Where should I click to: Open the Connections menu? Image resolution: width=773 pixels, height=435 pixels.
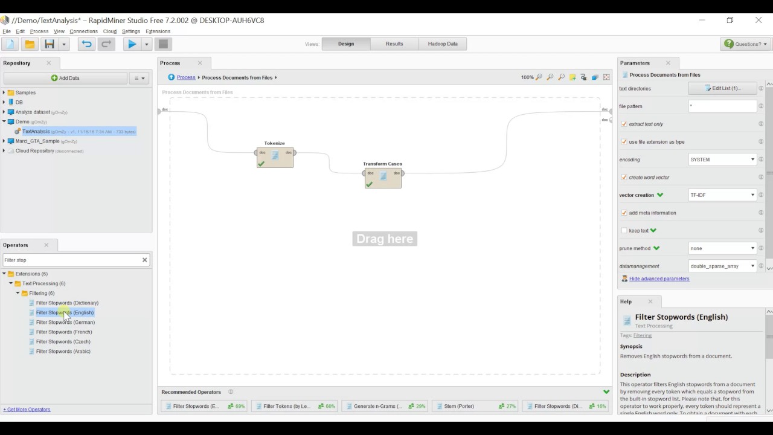83,31
